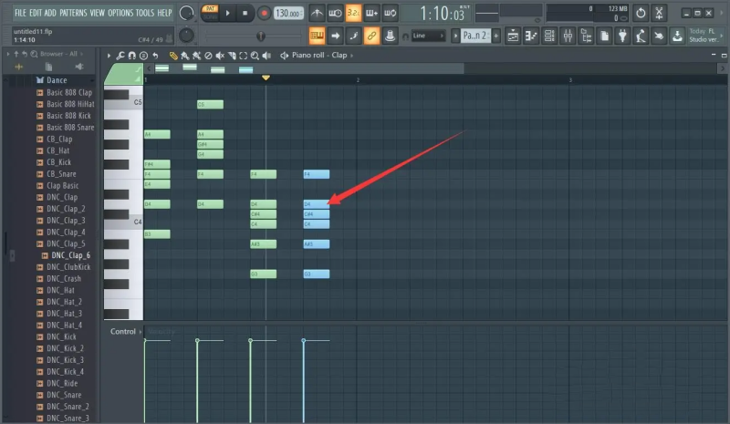Click the one-click audio recording microphone icon
The image size is (730, 424).
(641, 36)
